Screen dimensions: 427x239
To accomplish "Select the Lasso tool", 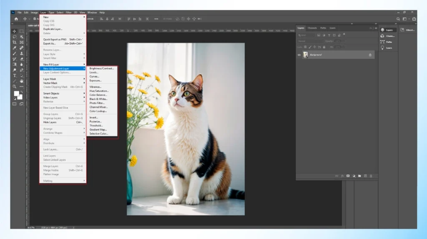I will [15, 37].
